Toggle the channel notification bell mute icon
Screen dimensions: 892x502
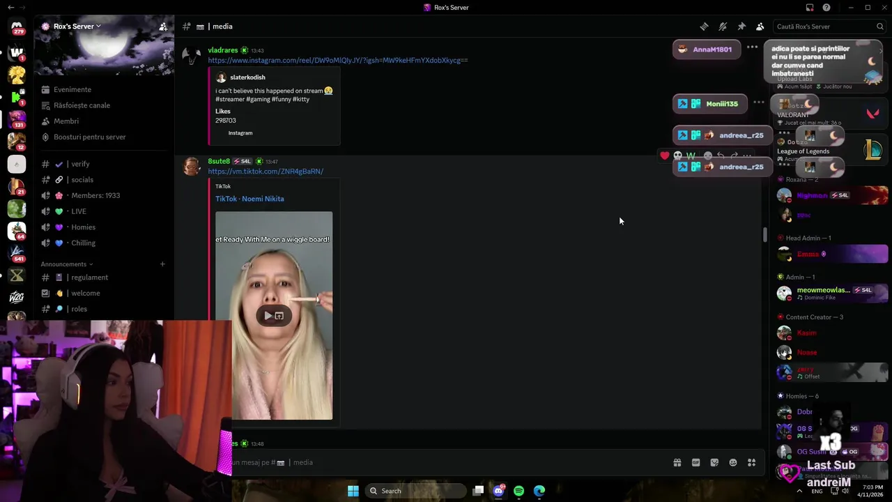click(x=723, y=26)
